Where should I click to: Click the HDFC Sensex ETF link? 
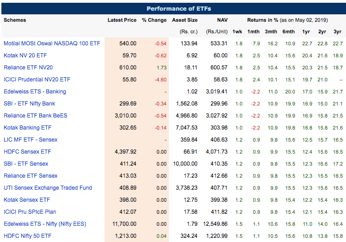27,152
